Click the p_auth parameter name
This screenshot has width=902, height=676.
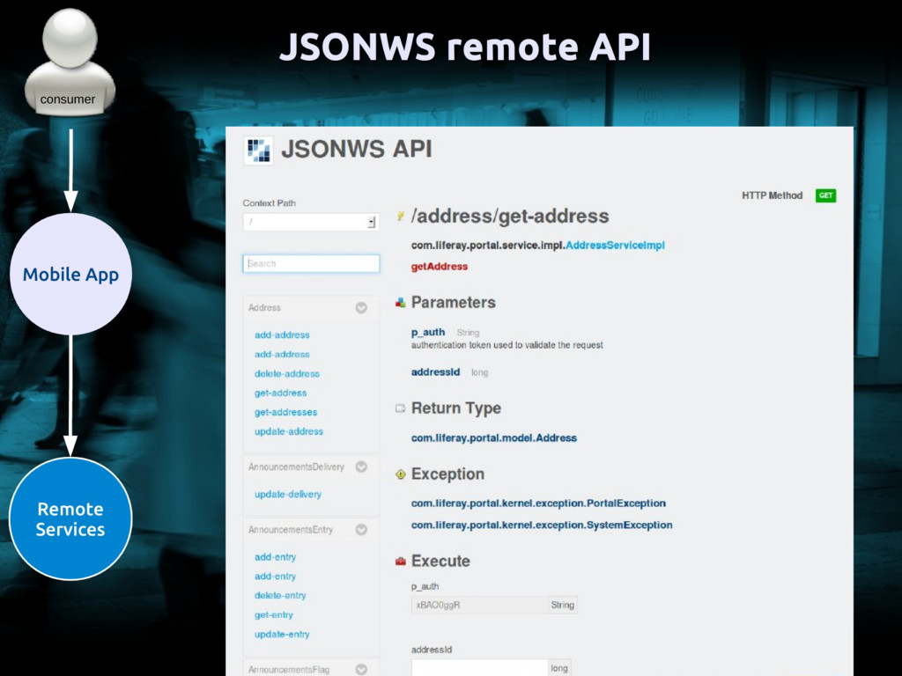coord(428,332)
